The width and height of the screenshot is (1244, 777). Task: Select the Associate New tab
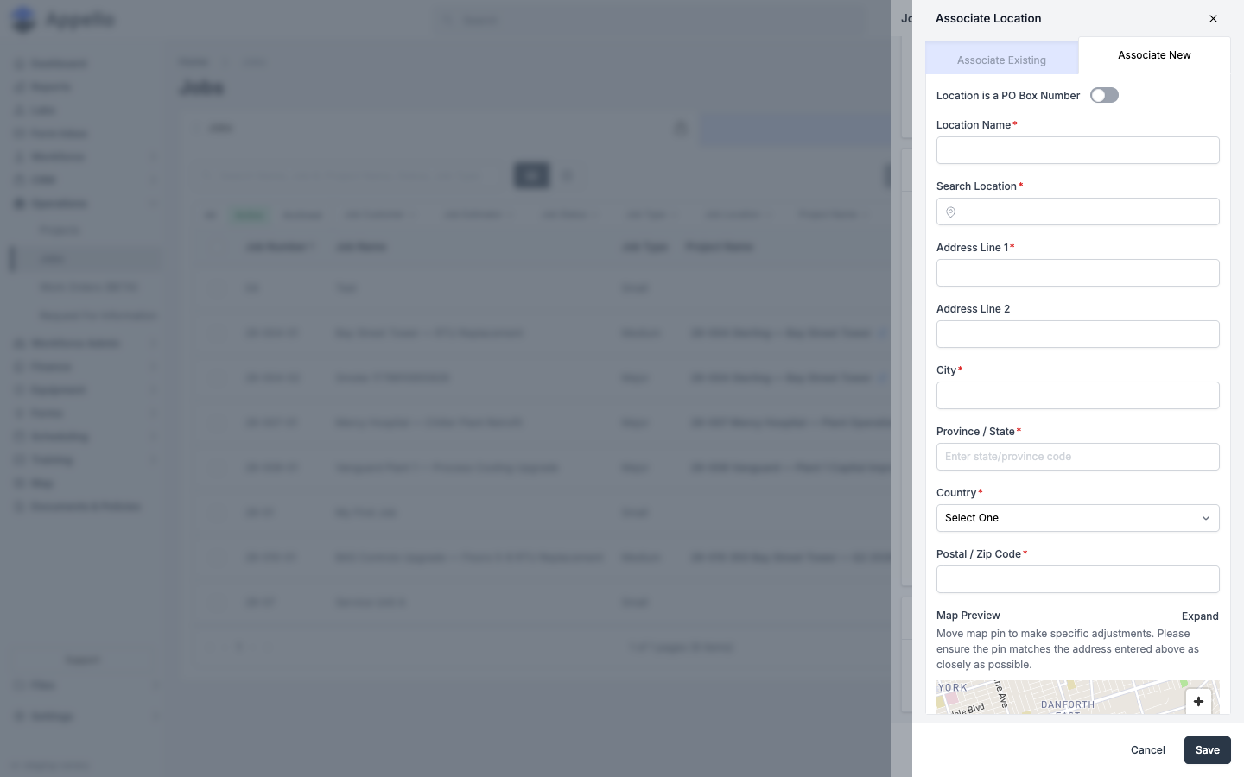1154,55
